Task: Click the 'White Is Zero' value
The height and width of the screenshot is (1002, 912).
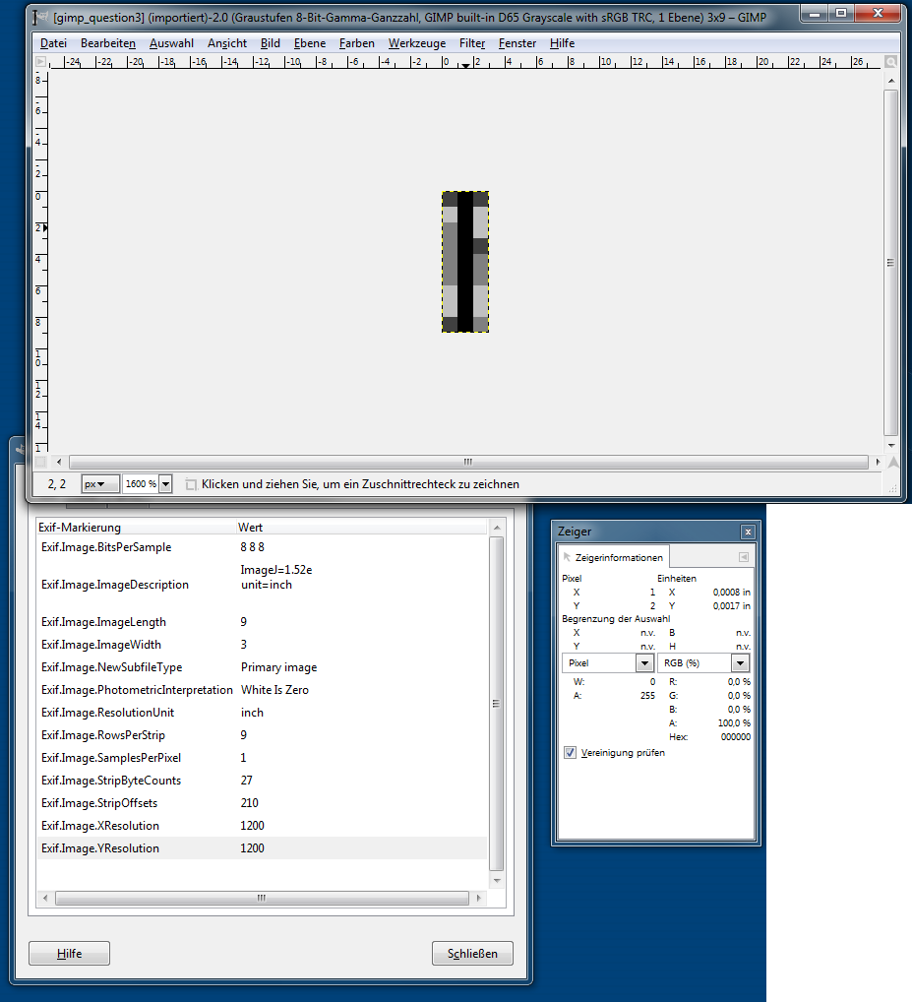Action: coord(274,690)
